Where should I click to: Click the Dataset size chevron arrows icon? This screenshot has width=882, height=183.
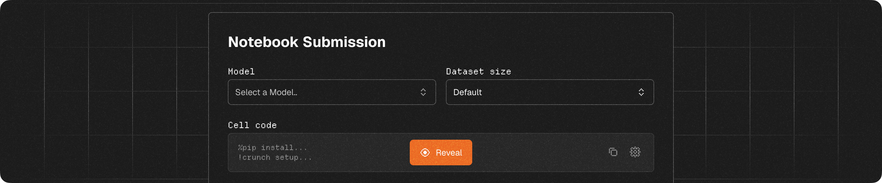pos(641,92)
